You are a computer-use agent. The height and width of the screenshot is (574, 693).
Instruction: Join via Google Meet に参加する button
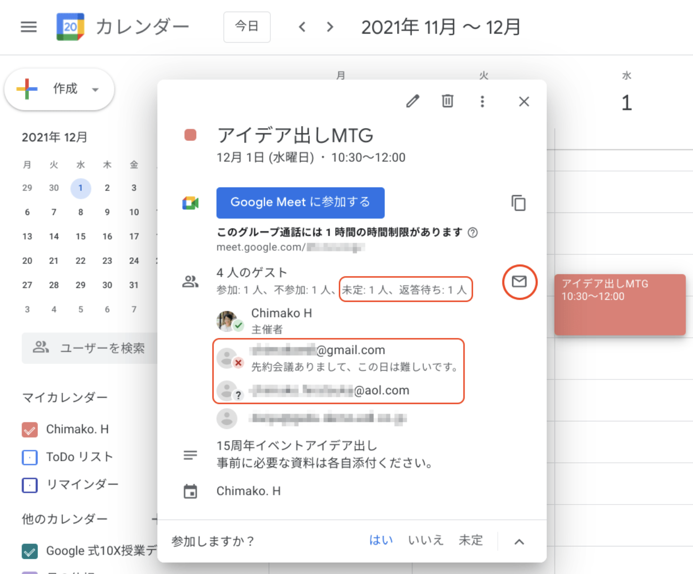click(300, 202)
